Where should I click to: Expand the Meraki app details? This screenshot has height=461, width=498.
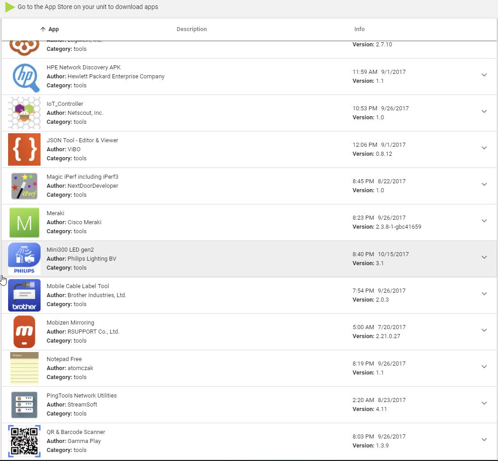click(x=484, y=221)
